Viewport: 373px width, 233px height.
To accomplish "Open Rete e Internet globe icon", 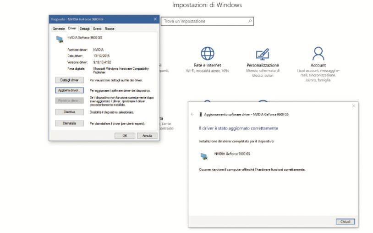I will click(x=208, y=53).
